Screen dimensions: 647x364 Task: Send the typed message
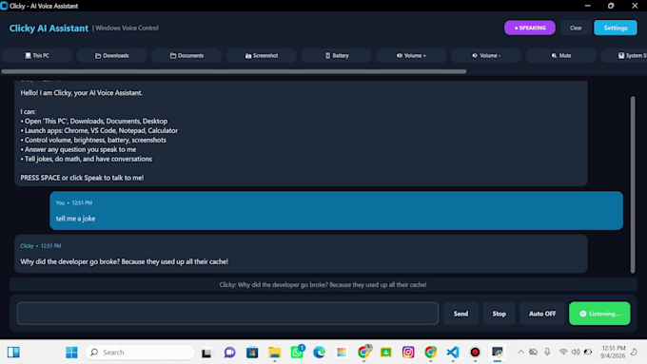pos(461,314)
